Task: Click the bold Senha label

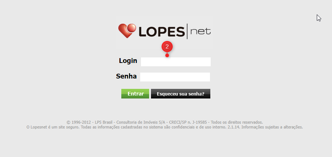Action: [x=126, y=76]
